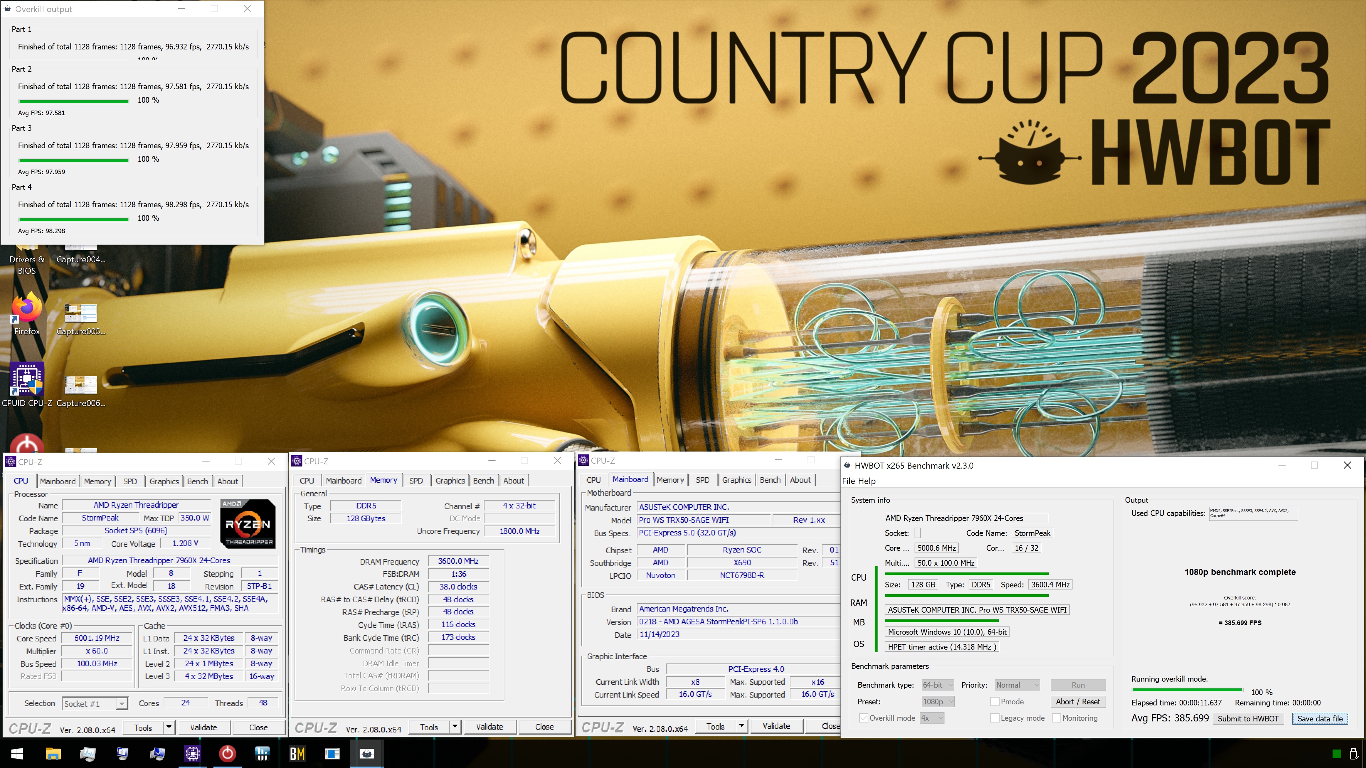The image size is (1366, 768).
Task: Expand Tools dropdown arrow in Memory tab window
Action: click(455, 727)
